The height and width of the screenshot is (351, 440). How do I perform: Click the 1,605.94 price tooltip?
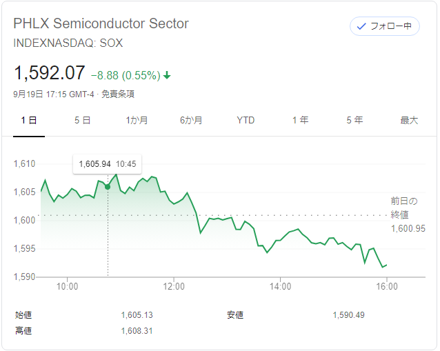[x=107, y=164]
